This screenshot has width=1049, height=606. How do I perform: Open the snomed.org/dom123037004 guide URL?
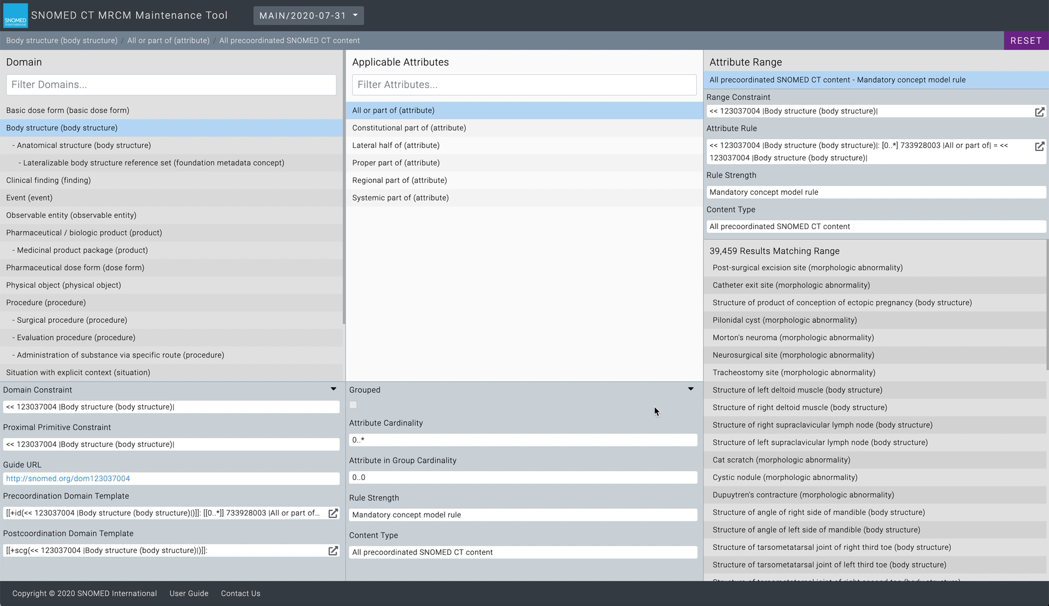point(68,479)
